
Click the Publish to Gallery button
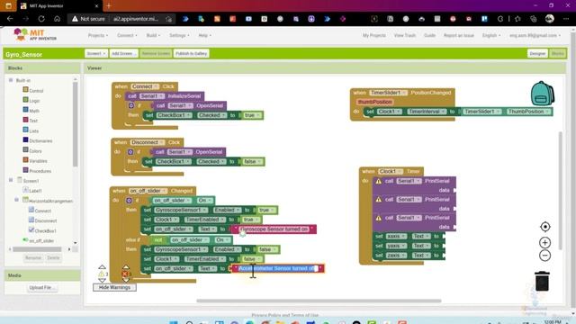(x=192, y=54)
